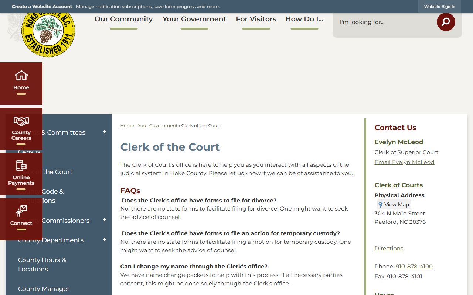Open the Online Payments tile
Screen dimensions: 473x295
pos(21,174)
